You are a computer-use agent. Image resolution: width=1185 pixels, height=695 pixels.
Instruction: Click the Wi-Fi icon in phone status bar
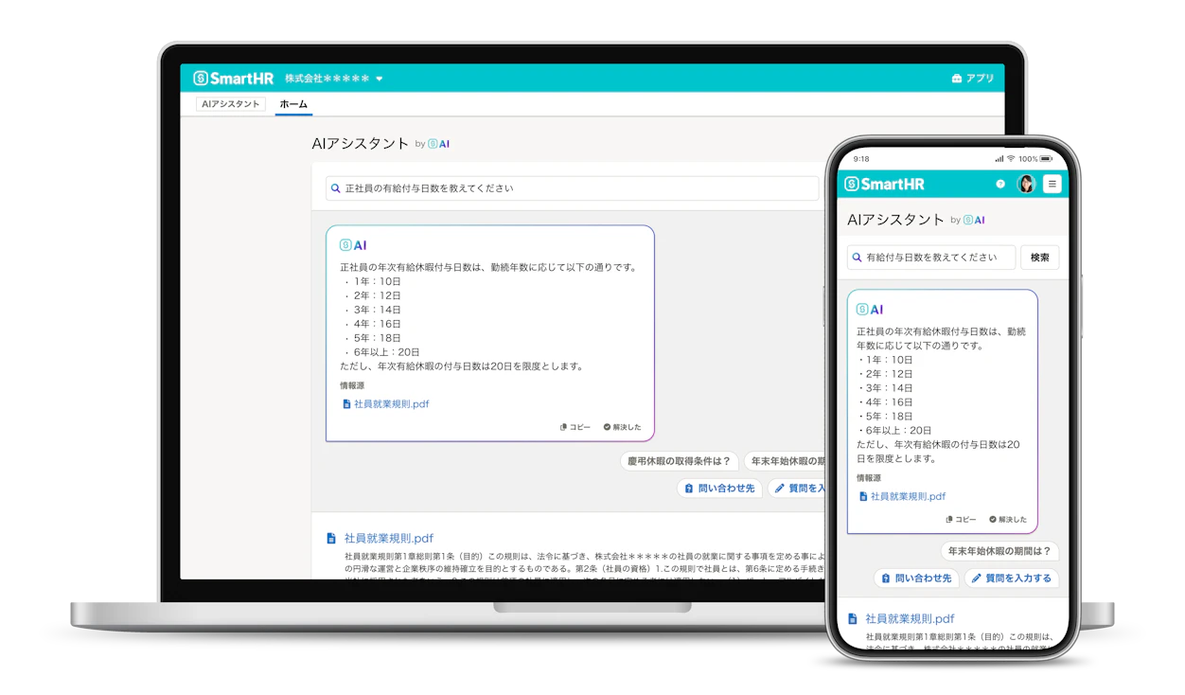point(1010,159)
